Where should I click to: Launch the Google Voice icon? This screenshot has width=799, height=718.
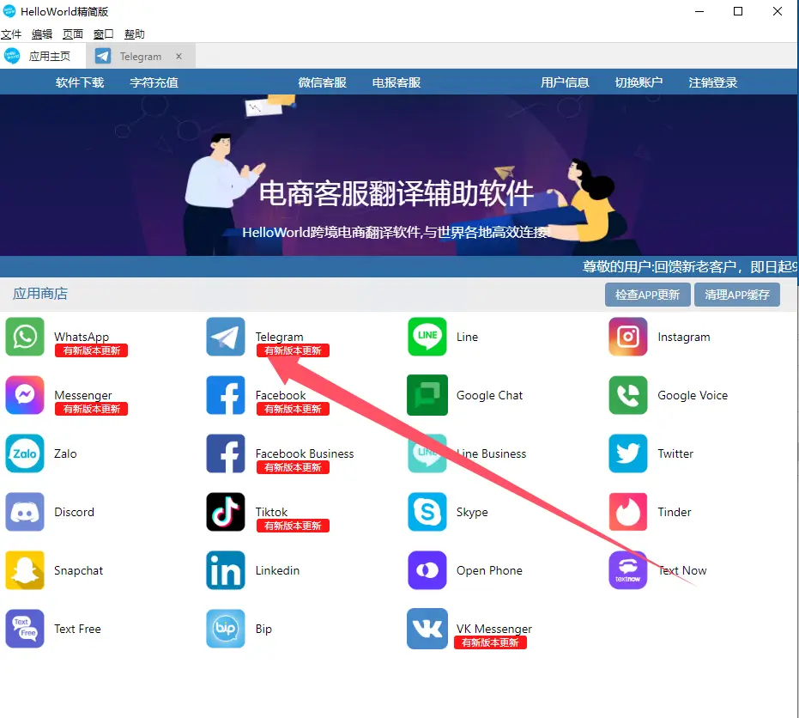(628, 395)
